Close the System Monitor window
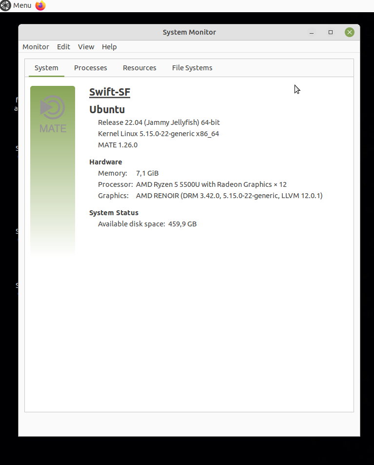The image size is (374, 465). 350,32
